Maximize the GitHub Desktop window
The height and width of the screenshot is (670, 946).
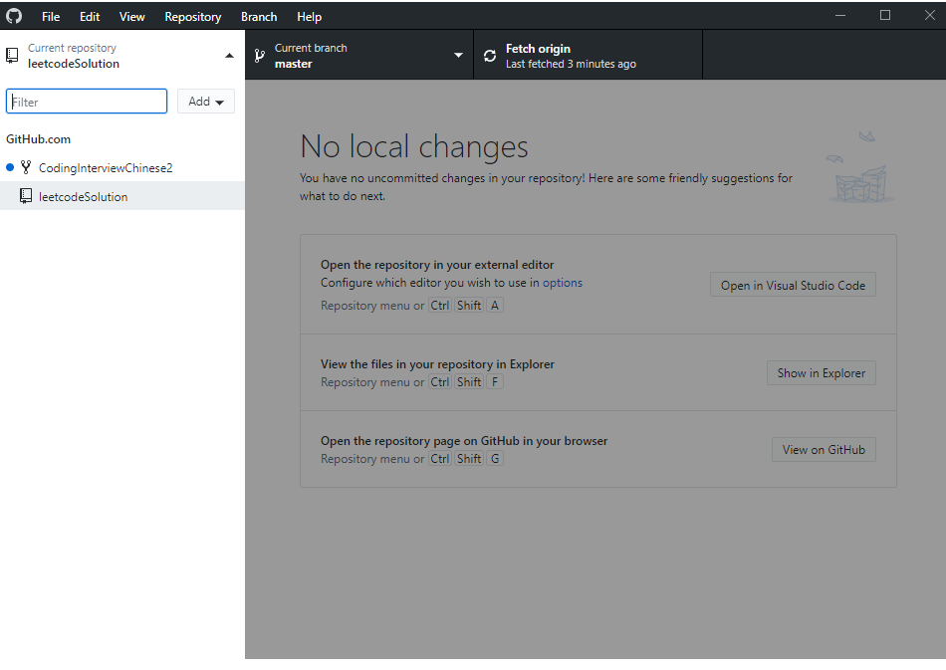885,15
